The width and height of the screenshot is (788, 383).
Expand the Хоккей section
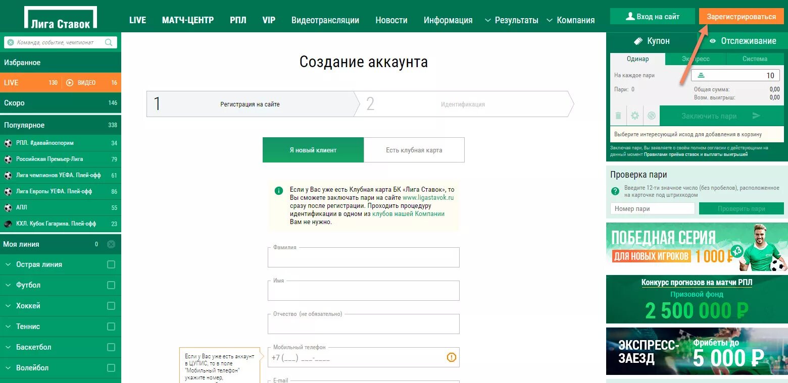(8, 306)
